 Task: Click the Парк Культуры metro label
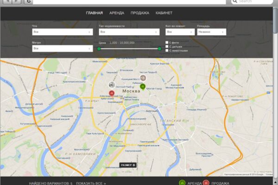click(95, 134)
